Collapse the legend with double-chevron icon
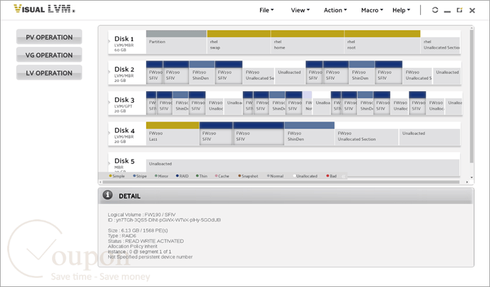Screen dimensions: 490x287 tap(343, 176)
